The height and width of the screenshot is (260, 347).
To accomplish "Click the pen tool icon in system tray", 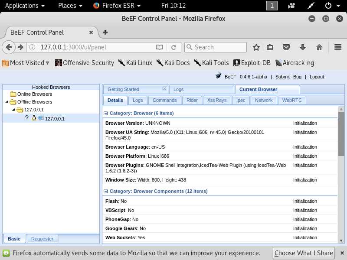I will (311, 6).
